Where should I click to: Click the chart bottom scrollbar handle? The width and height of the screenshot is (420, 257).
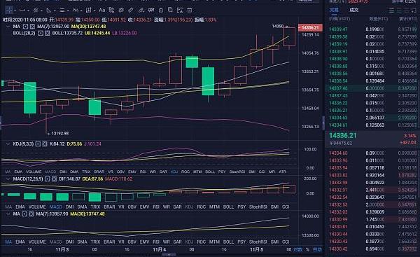[x=169, y=255]
